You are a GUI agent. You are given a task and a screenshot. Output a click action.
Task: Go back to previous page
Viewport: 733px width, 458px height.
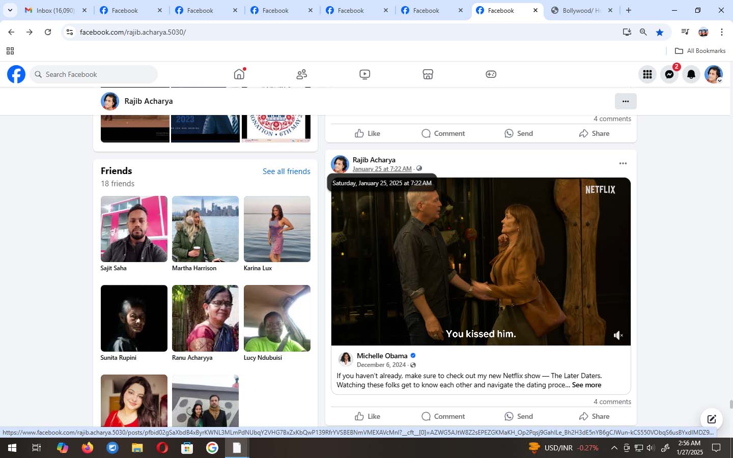[11, 32]
